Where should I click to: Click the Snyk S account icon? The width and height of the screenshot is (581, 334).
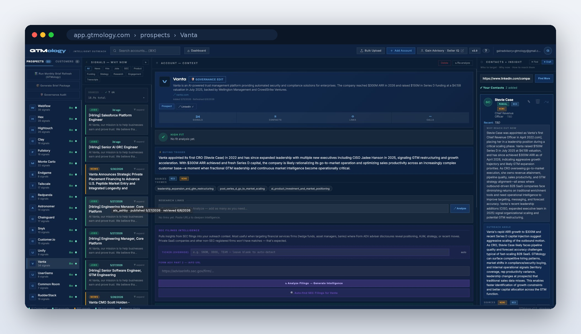pos(33,230)
